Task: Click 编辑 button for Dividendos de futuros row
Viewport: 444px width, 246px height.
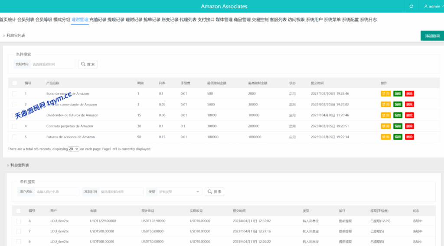Action: (x=398, y=115)
